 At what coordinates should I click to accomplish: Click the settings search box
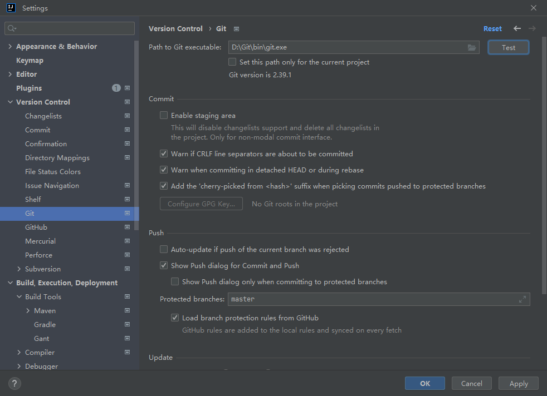70,28
